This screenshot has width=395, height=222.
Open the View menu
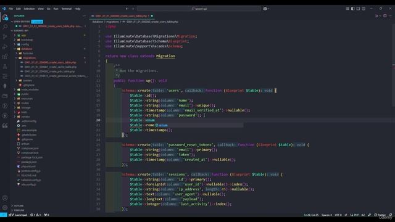41,9
